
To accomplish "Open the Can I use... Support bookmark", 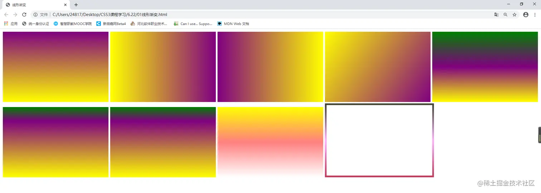I will click(193, 24).
